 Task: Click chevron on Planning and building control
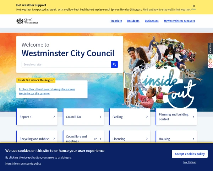tap(193, 117)
